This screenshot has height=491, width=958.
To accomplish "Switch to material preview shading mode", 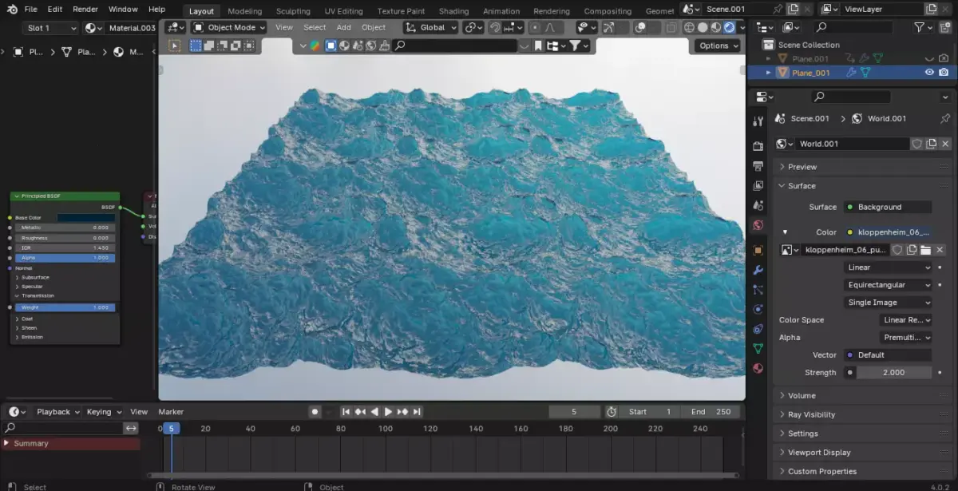I will click(716, 27).
